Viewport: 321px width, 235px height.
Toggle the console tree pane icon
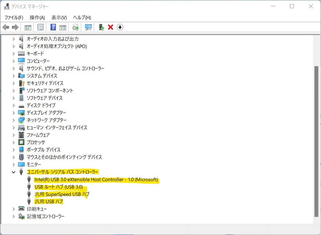[x=28, y=27]
